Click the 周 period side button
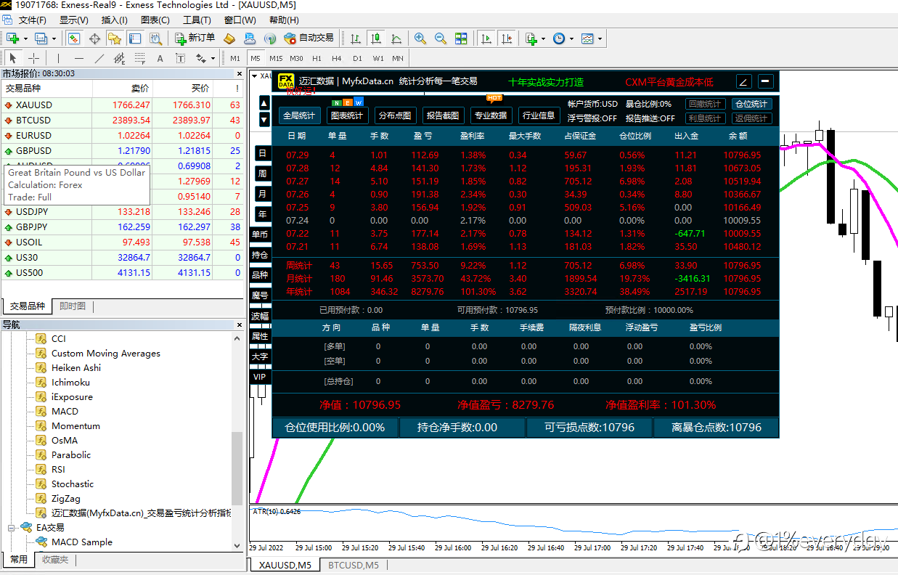 coord(262,174)
